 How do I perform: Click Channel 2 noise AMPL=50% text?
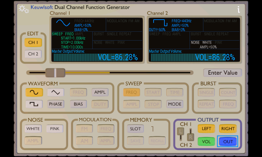[x=208, y=47]
